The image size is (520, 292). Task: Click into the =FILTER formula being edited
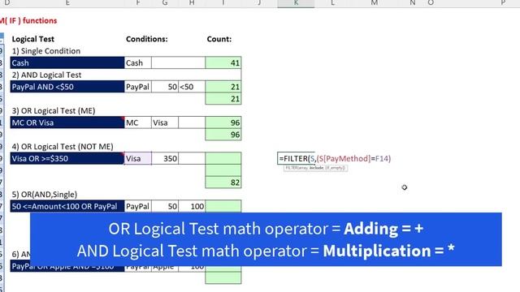click(335, 159)
